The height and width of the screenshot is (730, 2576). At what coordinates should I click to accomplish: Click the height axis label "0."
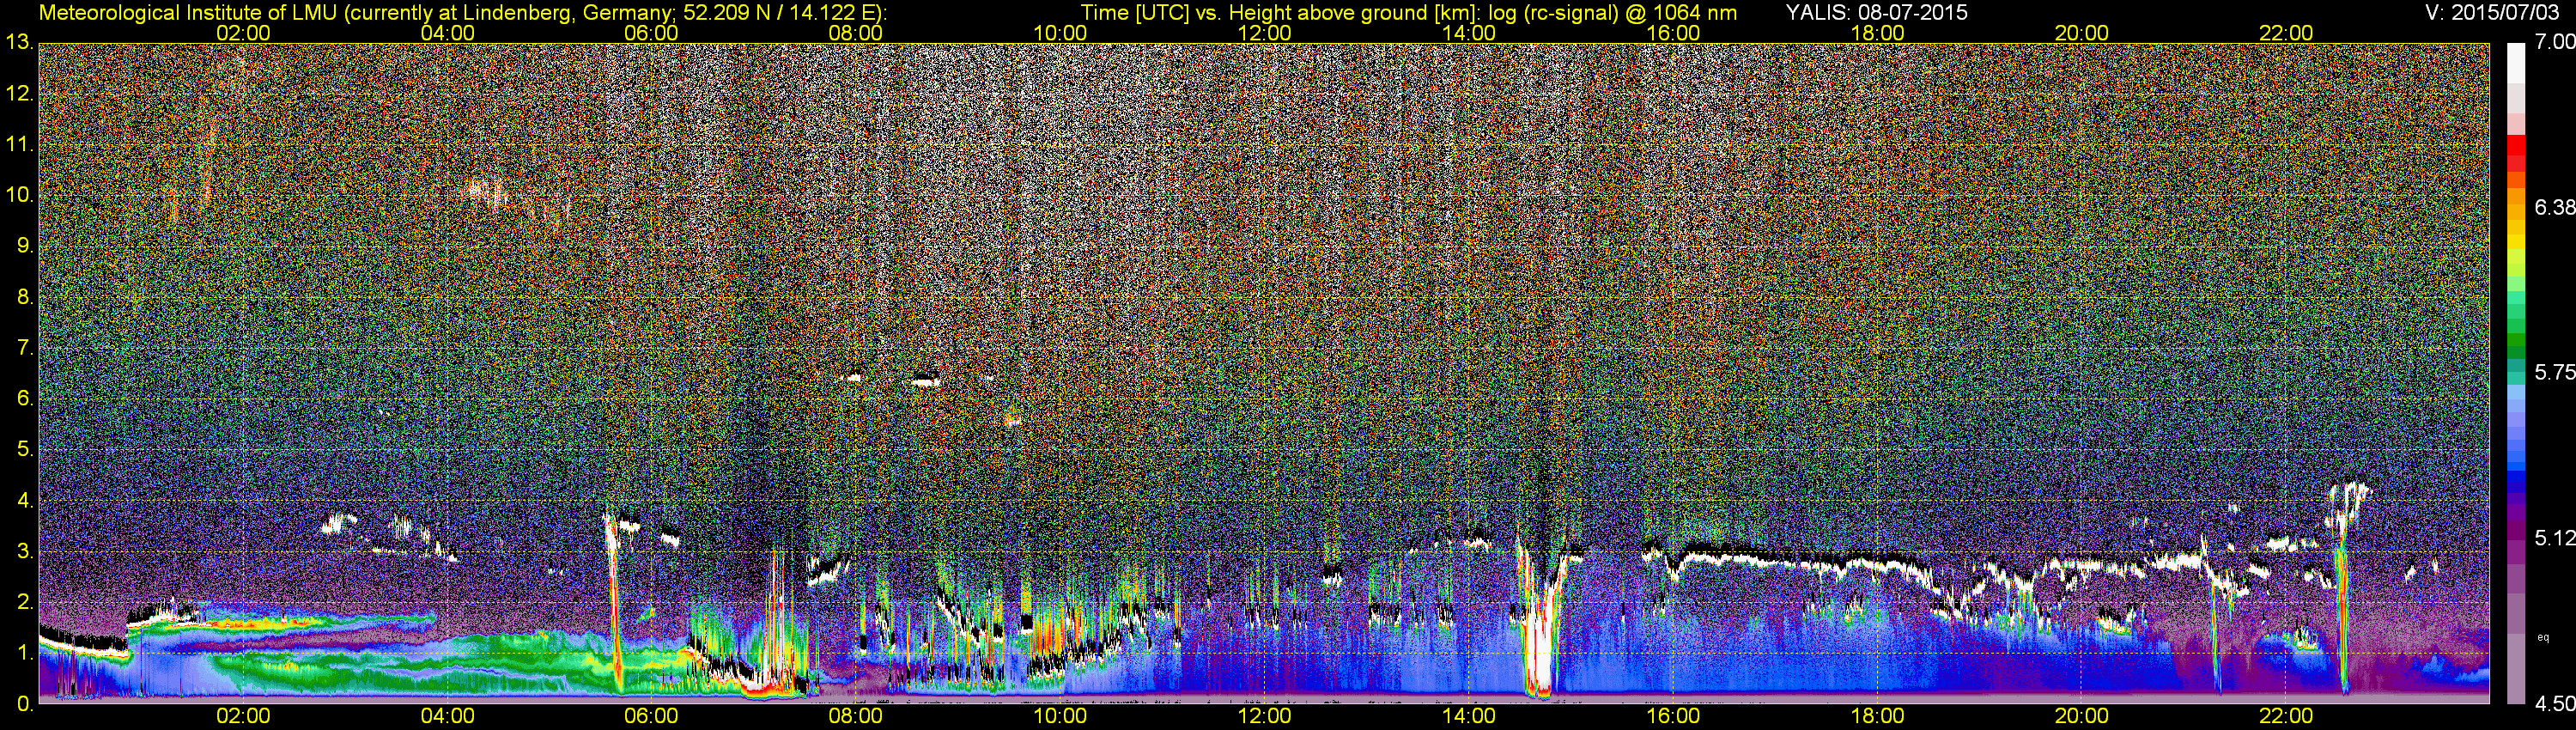tap(25, 704)
